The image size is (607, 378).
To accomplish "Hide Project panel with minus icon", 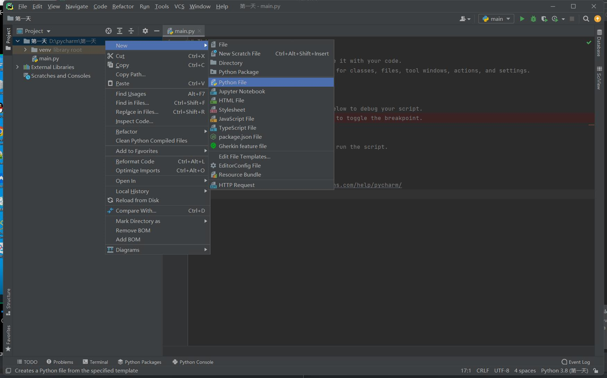I will pyautogui.click(x=157, y=31).
